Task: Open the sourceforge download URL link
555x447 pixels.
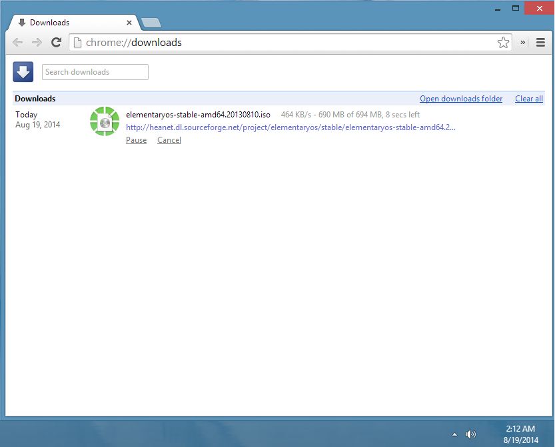Action: click(290, 127)
